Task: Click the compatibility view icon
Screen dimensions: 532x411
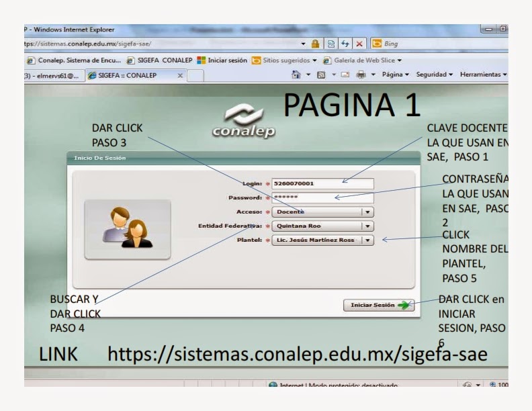Action: coord(330,44)
